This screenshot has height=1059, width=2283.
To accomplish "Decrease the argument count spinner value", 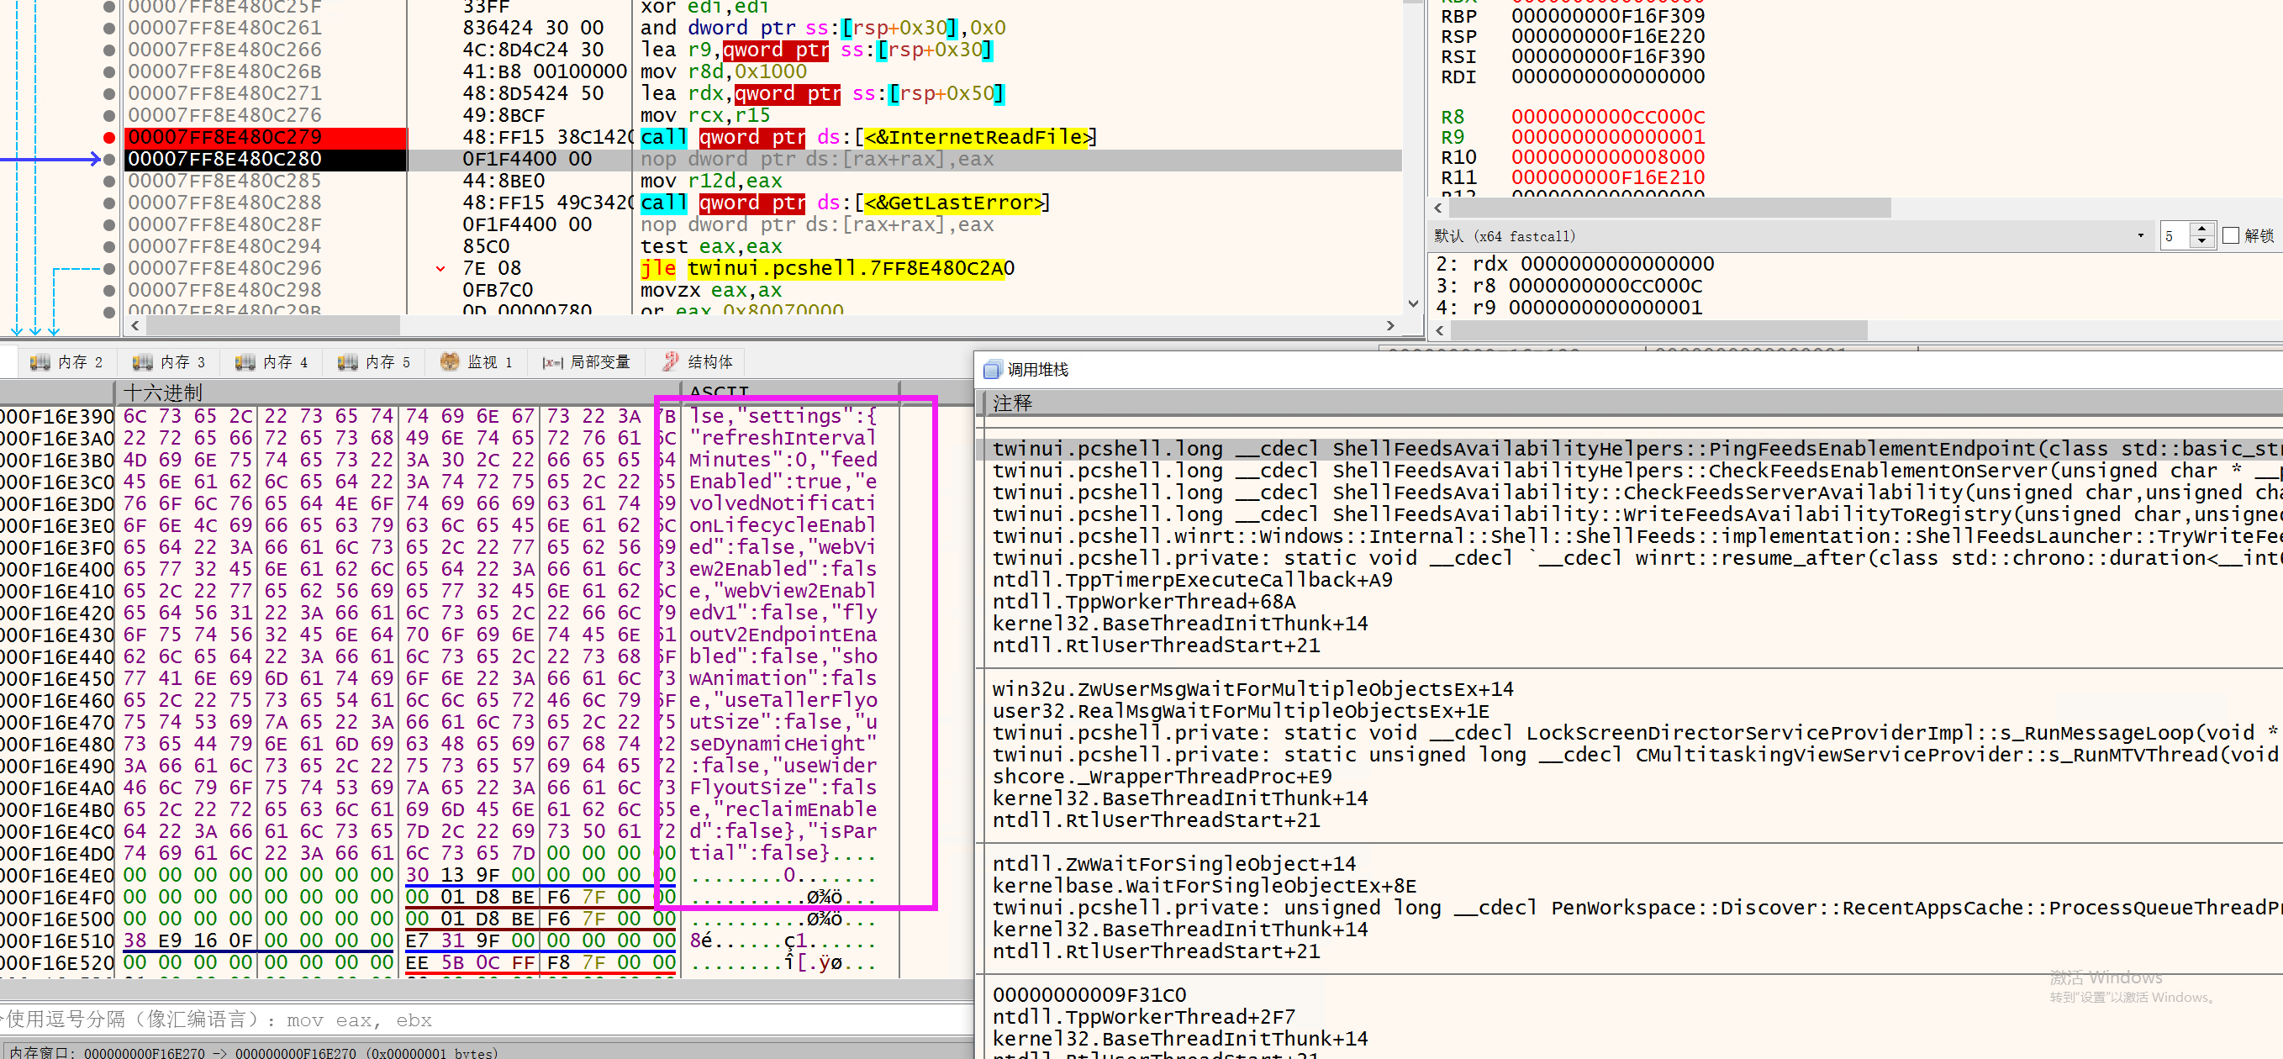I will (2201, 242).
